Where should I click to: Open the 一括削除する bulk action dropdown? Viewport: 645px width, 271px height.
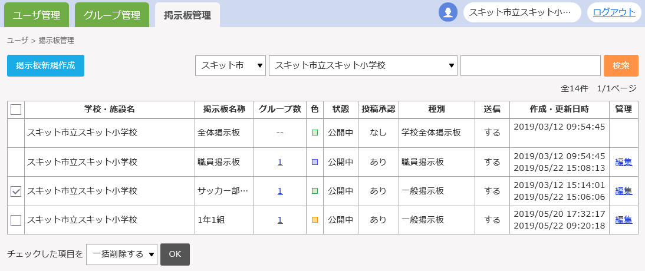click(121, 255)
